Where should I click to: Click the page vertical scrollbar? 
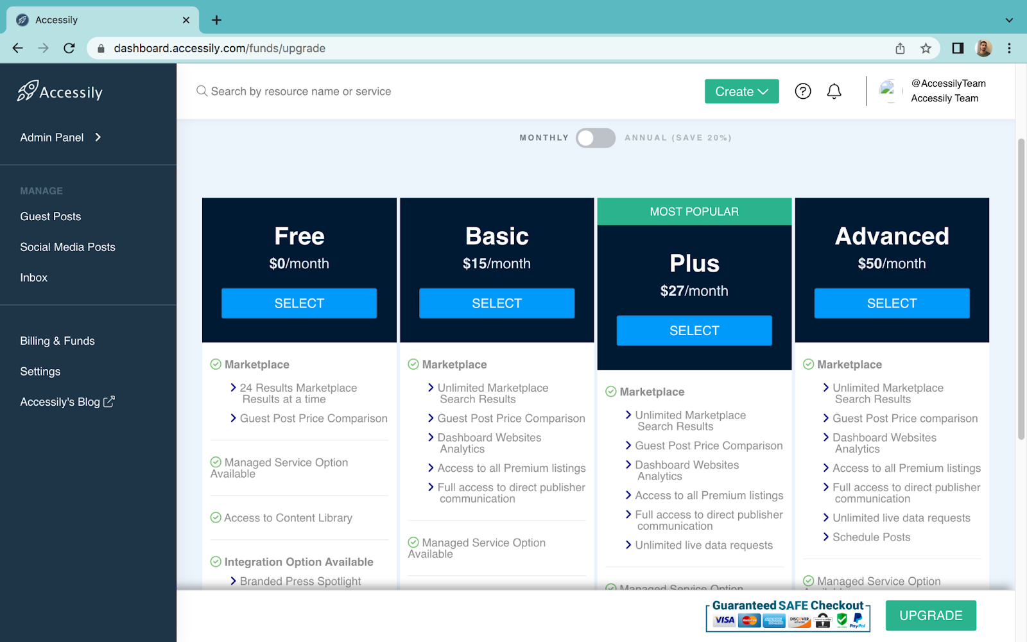[1021, 289]
